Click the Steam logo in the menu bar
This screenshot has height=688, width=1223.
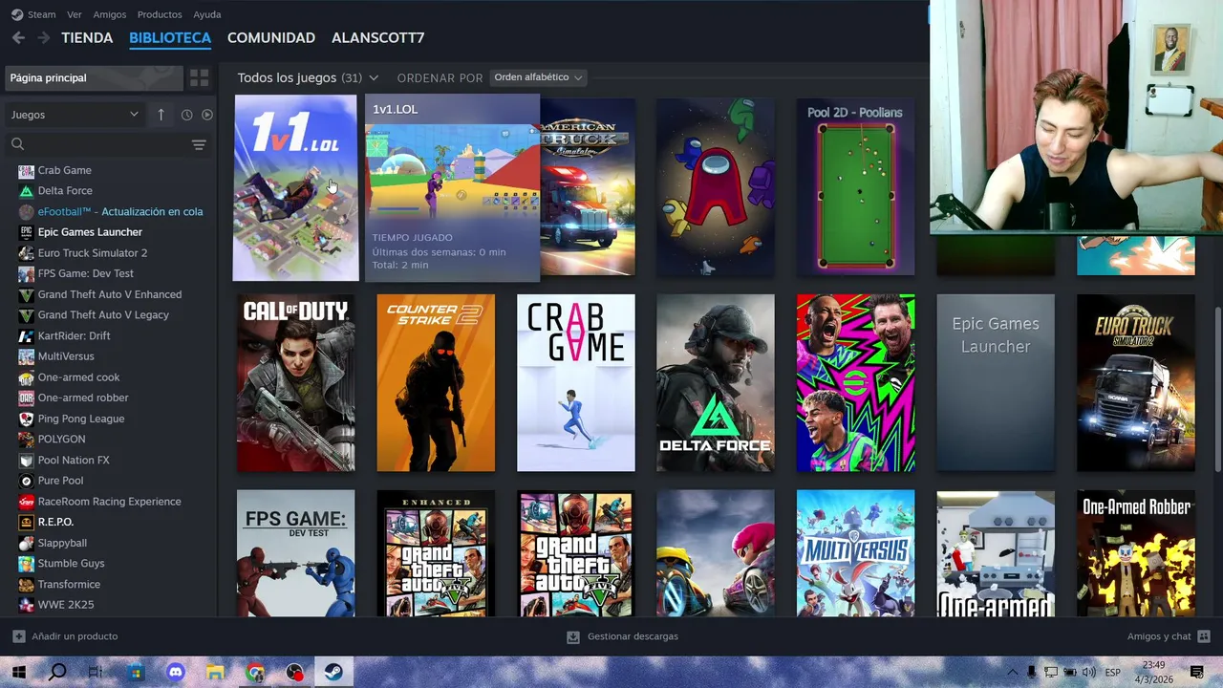[x=17, y=14]
